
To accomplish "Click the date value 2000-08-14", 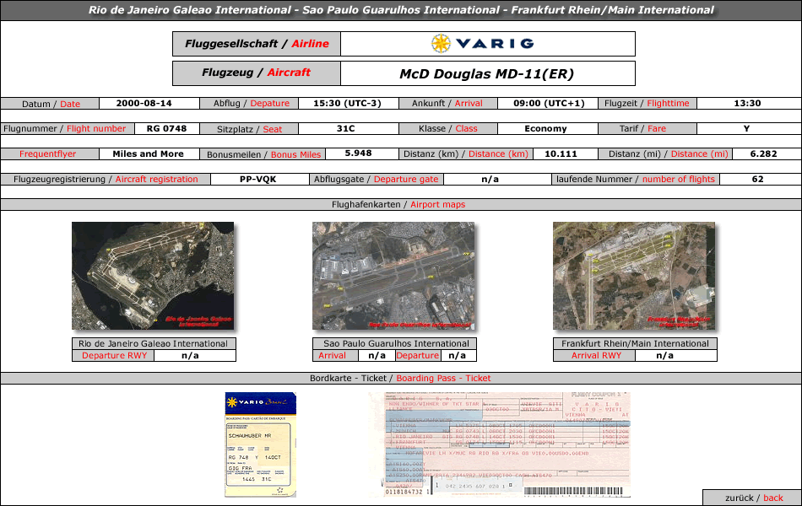I will (x=144, y=103).
